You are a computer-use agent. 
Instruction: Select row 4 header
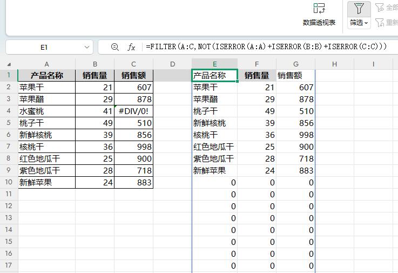[9, 111]
